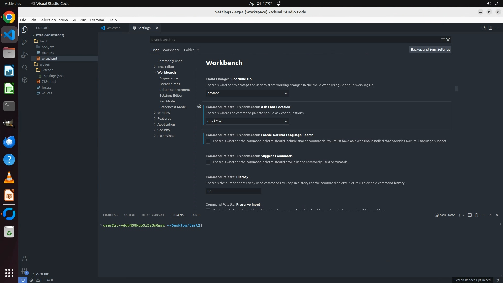Expand the Extensions settings section

tap(166, 136)
